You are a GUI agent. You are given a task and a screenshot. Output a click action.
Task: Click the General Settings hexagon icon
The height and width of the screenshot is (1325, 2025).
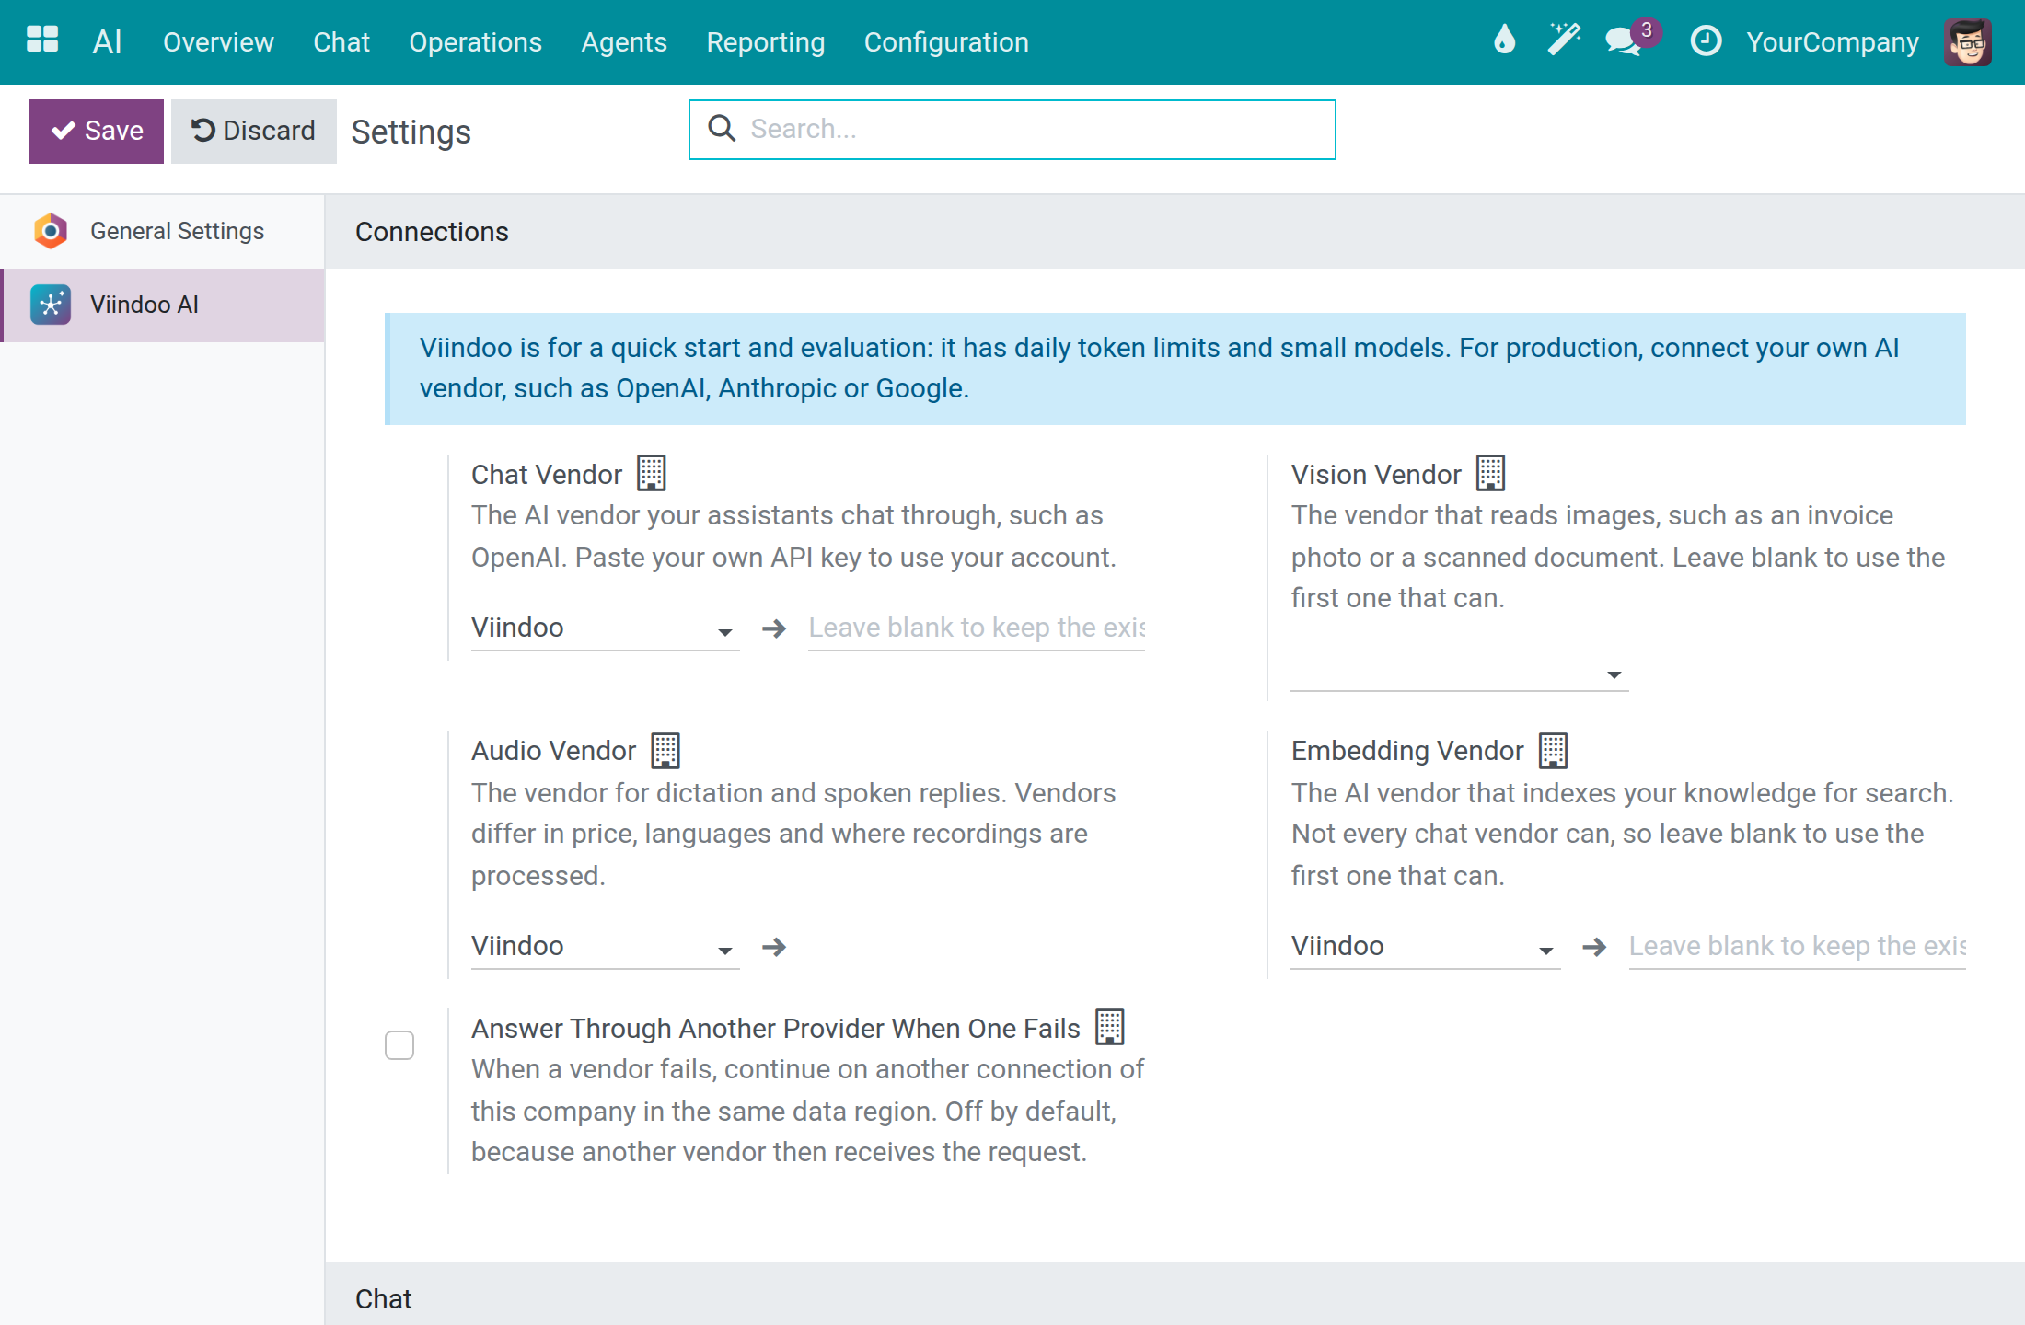coord(51,231)
